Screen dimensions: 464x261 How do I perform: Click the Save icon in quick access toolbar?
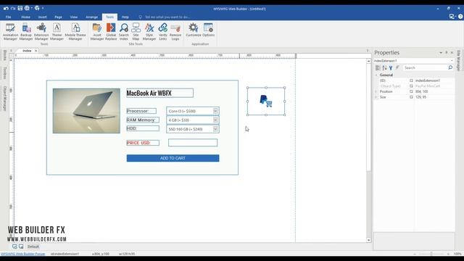(20, 8)
